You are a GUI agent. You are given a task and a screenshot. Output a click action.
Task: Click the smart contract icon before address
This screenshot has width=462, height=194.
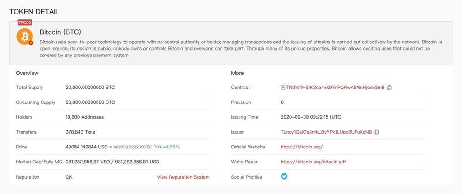[x=283, y=88]
